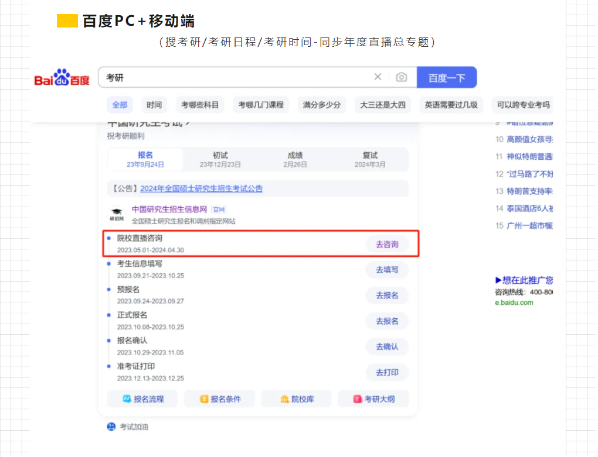Select the 可以跨专业考吗 filter tab
Screen dimensions: 598x457
coord(523,105)
